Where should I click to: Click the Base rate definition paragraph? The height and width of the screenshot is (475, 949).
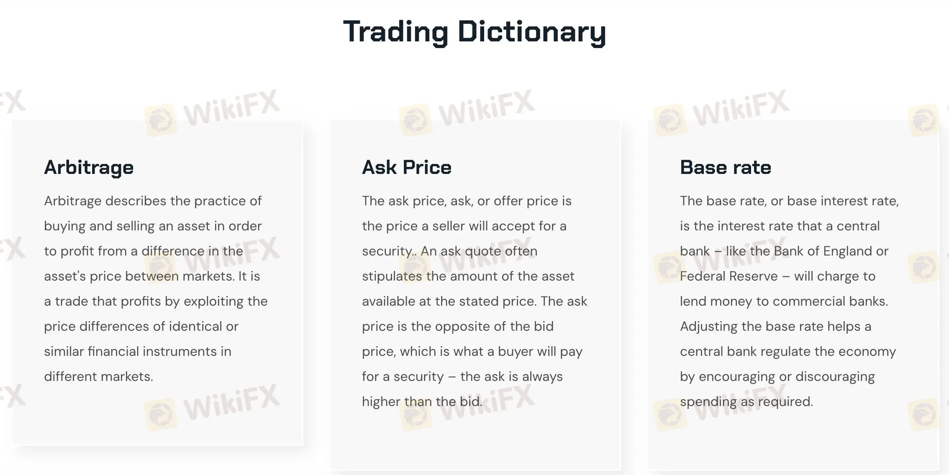click(x=789, y=301)
